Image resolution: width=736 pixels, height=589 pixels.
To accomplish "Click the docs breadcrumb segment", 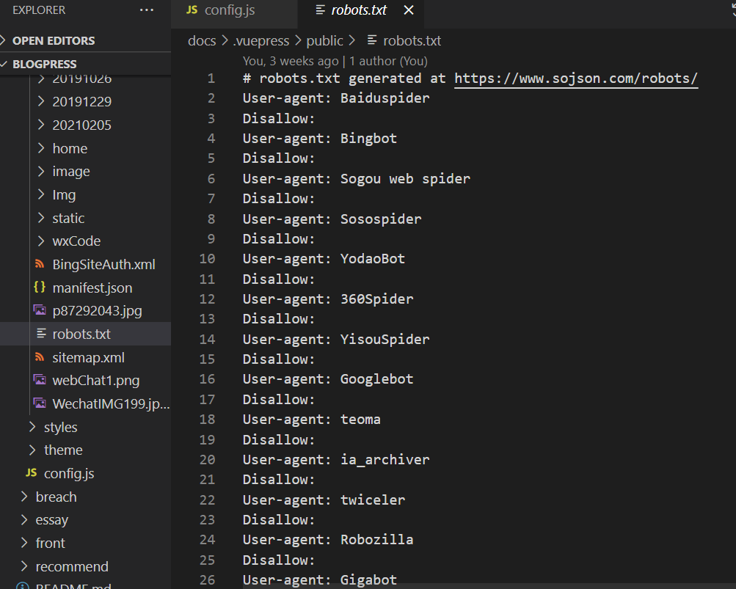I will tap(202, 41).
